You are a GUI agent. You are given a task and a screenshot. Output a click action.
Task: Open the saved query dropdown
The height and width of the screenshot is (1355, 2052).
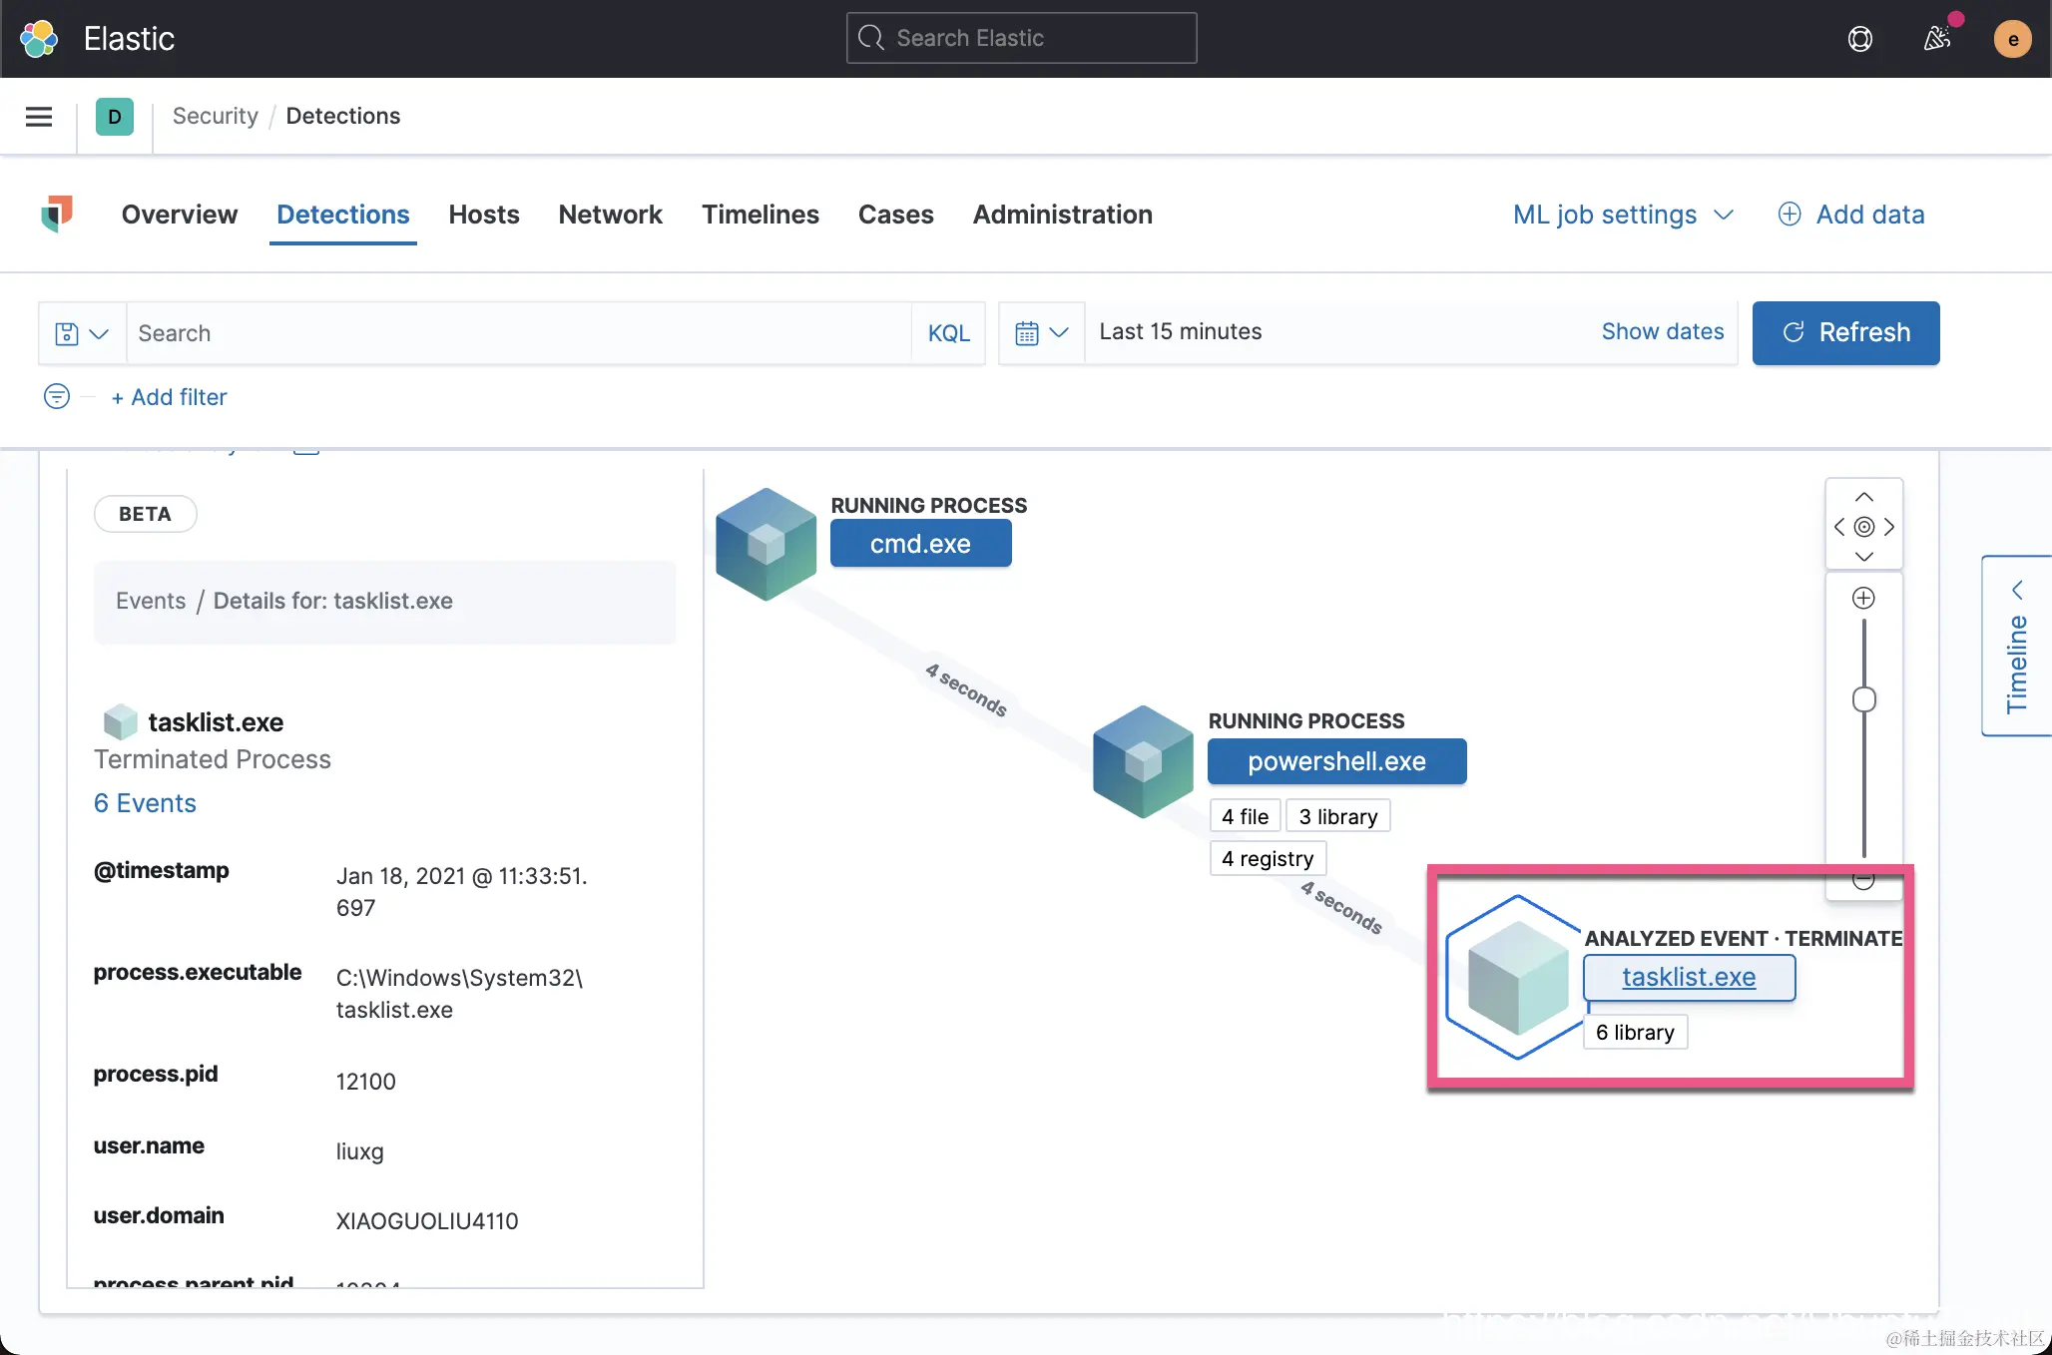(x=82, y=333)
